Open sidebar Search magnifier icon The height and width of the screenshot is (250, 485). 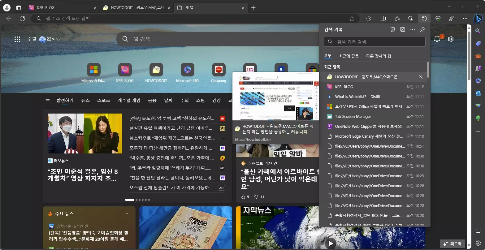478,31
